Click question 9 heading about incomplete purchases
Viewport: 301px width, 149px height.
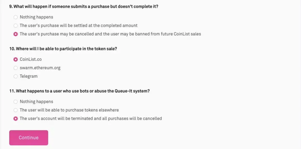tap(84, 6)
